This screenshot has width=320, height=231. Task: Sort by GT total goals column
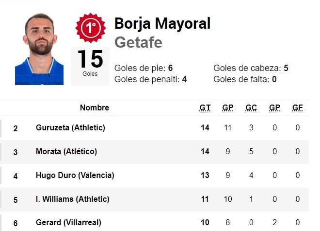pyautogui.click(x=205, y=108)
